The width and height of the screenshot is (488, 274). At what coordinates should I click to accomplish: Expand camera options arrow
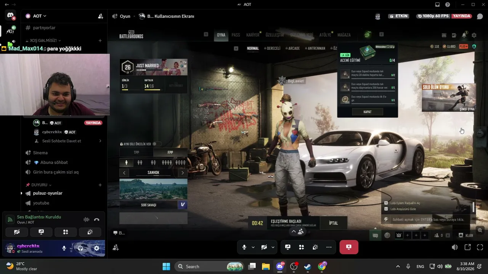(273, 247)
